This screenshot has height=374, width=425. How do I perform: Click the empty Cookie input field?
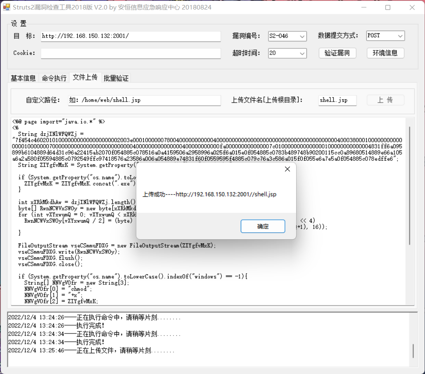[131, 53]
